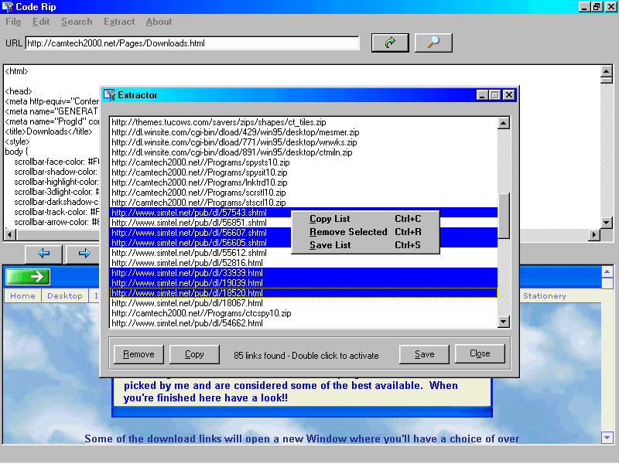Choose Copy List from the context menu
This screenshot has width=619, height=464.
(365, 219)
